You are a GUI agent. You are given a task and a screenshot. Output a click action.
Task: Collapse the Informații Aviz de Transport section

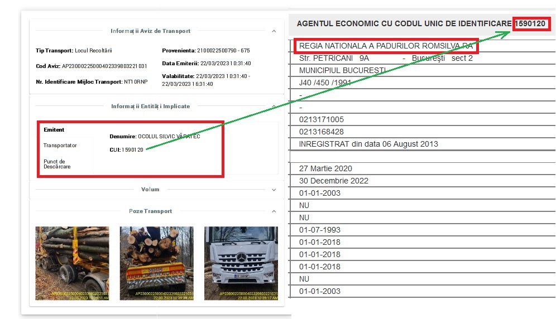point(274,31)
